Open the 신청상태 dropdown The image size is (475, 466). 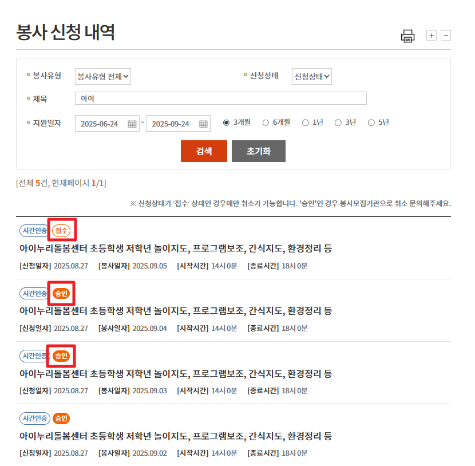312,77
